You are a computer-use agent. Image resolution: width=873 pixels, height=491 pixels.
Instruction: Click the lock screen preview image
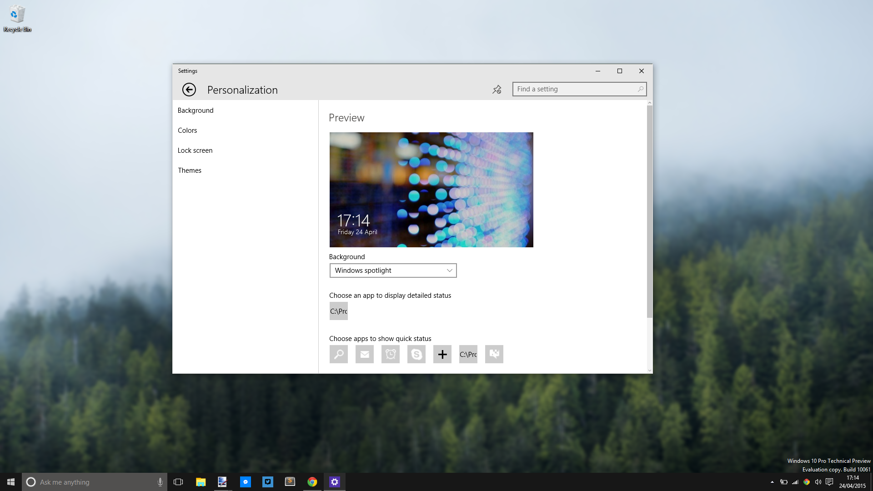coord(431,190)
